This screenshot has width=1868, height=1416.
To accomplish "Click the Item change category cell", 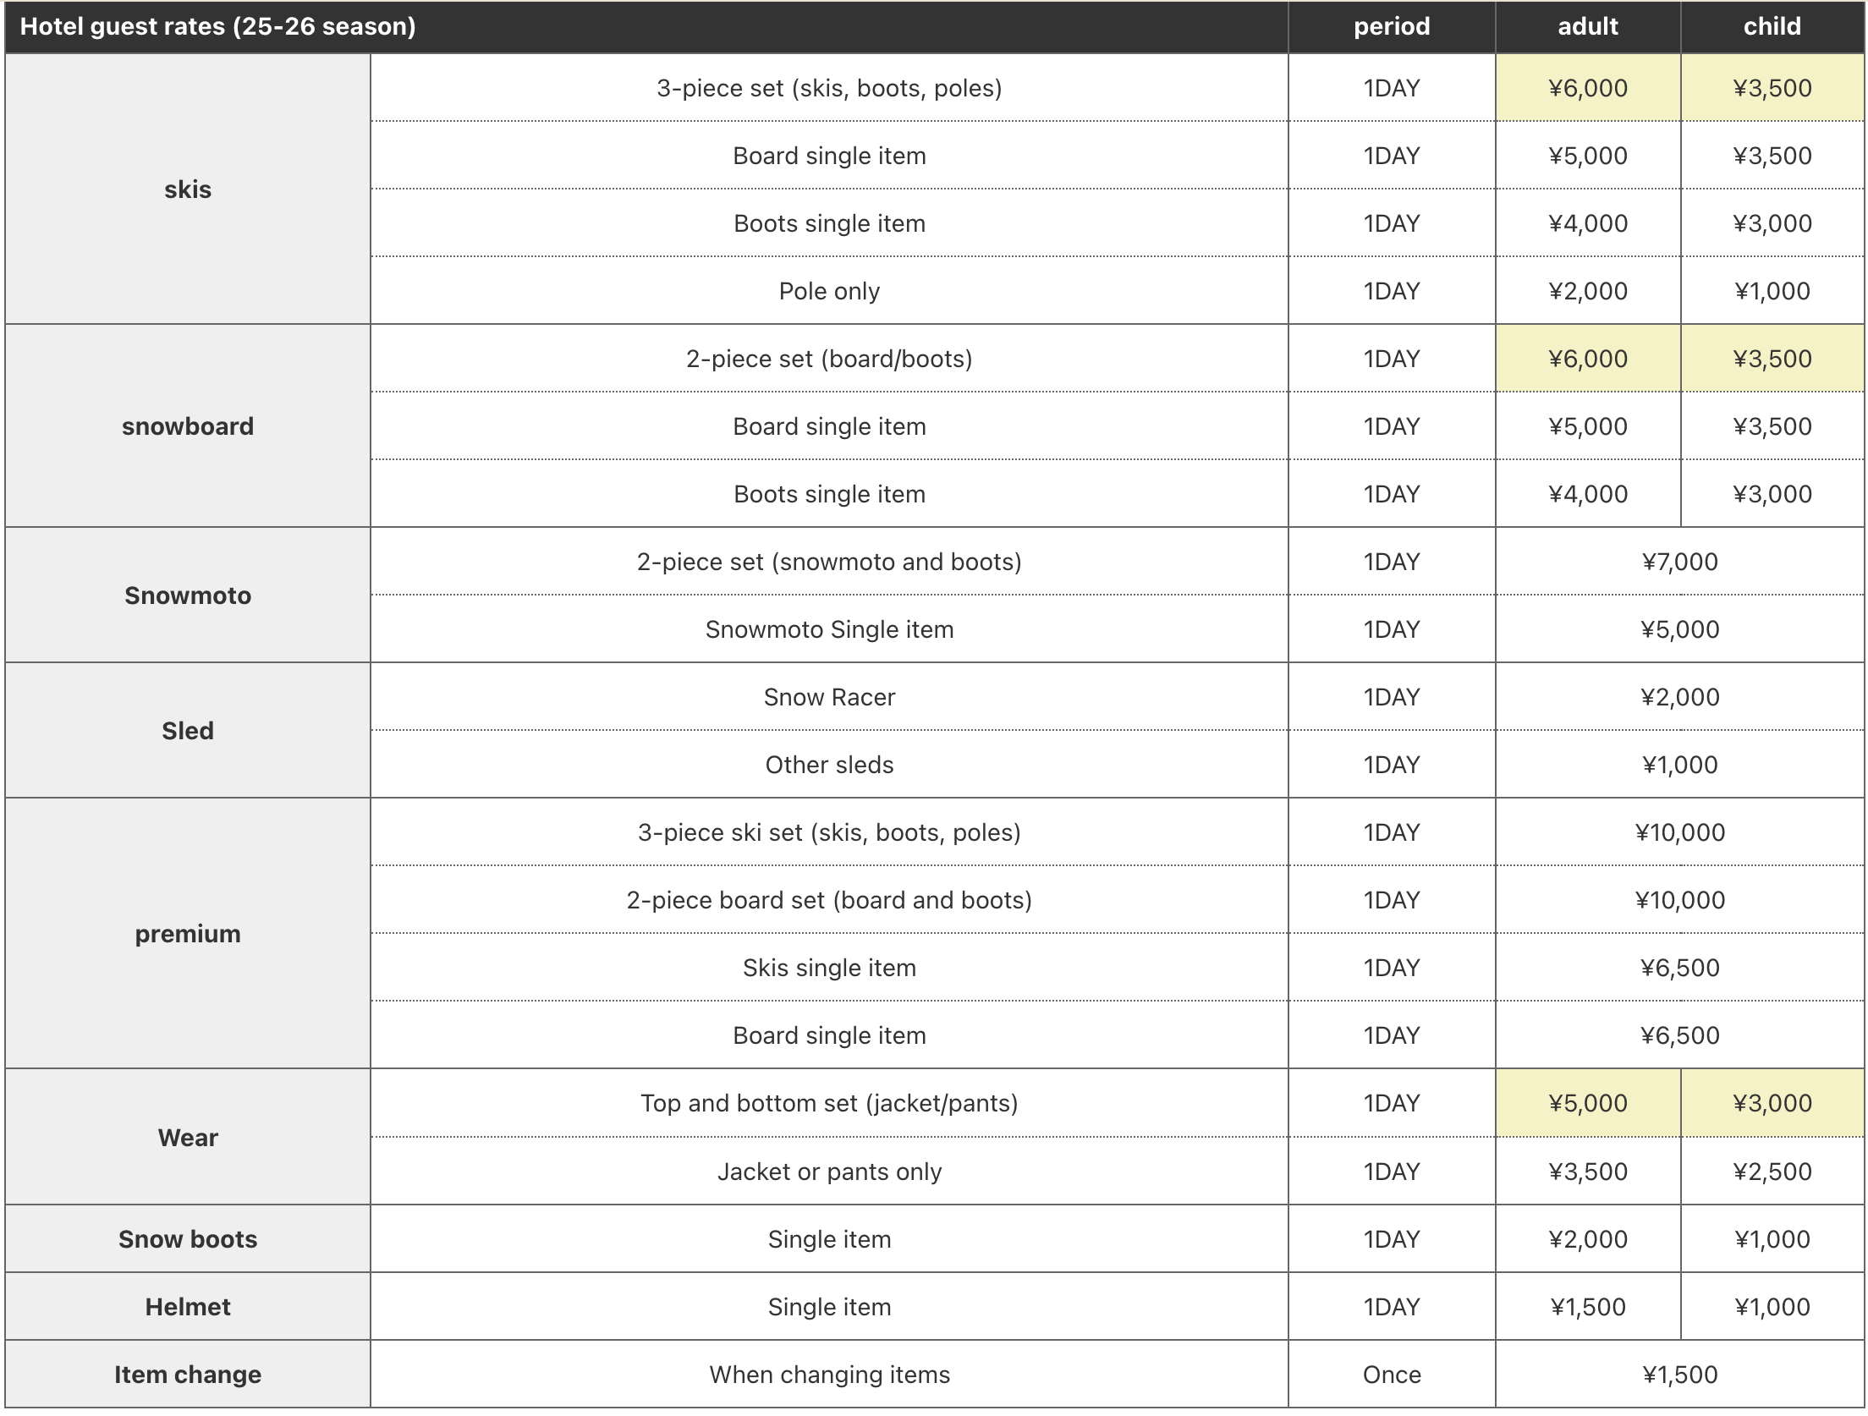I will pos(188,1375).
